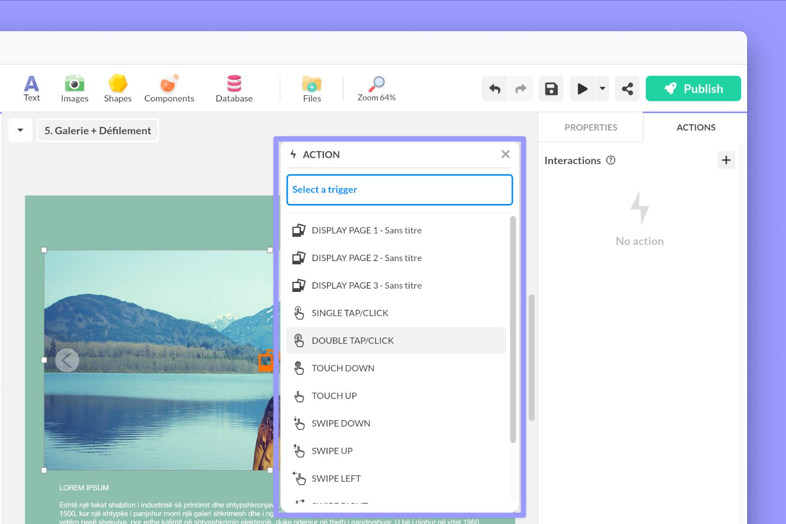
Task: Adjust the Zoom 64% control
Action: click(376, 89)
